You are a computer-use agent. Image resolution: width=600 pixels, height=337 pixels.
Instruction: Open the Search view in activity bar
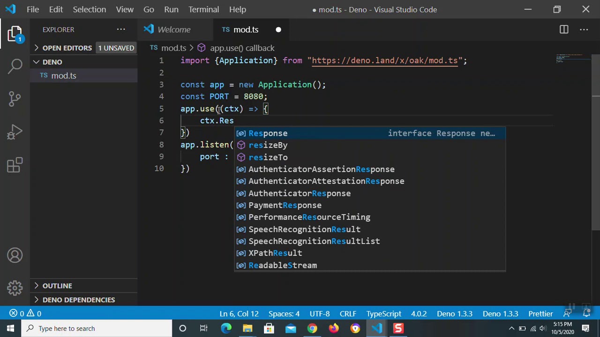(x=15, y=66)
